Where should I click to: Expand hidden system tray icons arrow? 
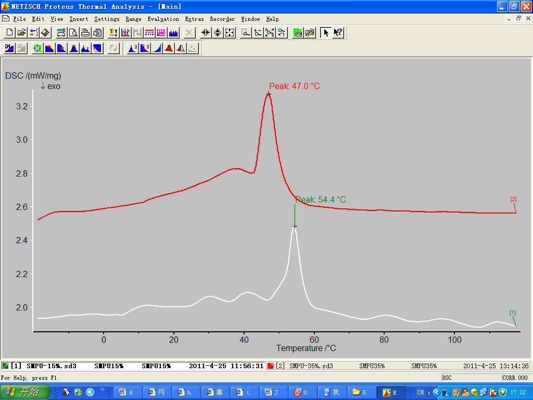click(x=437, y=392)
